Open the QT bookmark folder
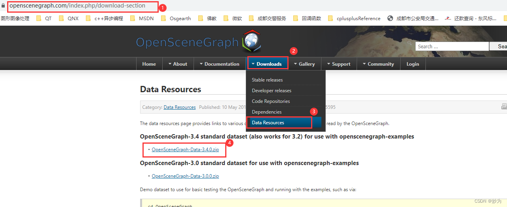Image resolution: width=507 pixels, height=207 pixels. click(44, 18)
